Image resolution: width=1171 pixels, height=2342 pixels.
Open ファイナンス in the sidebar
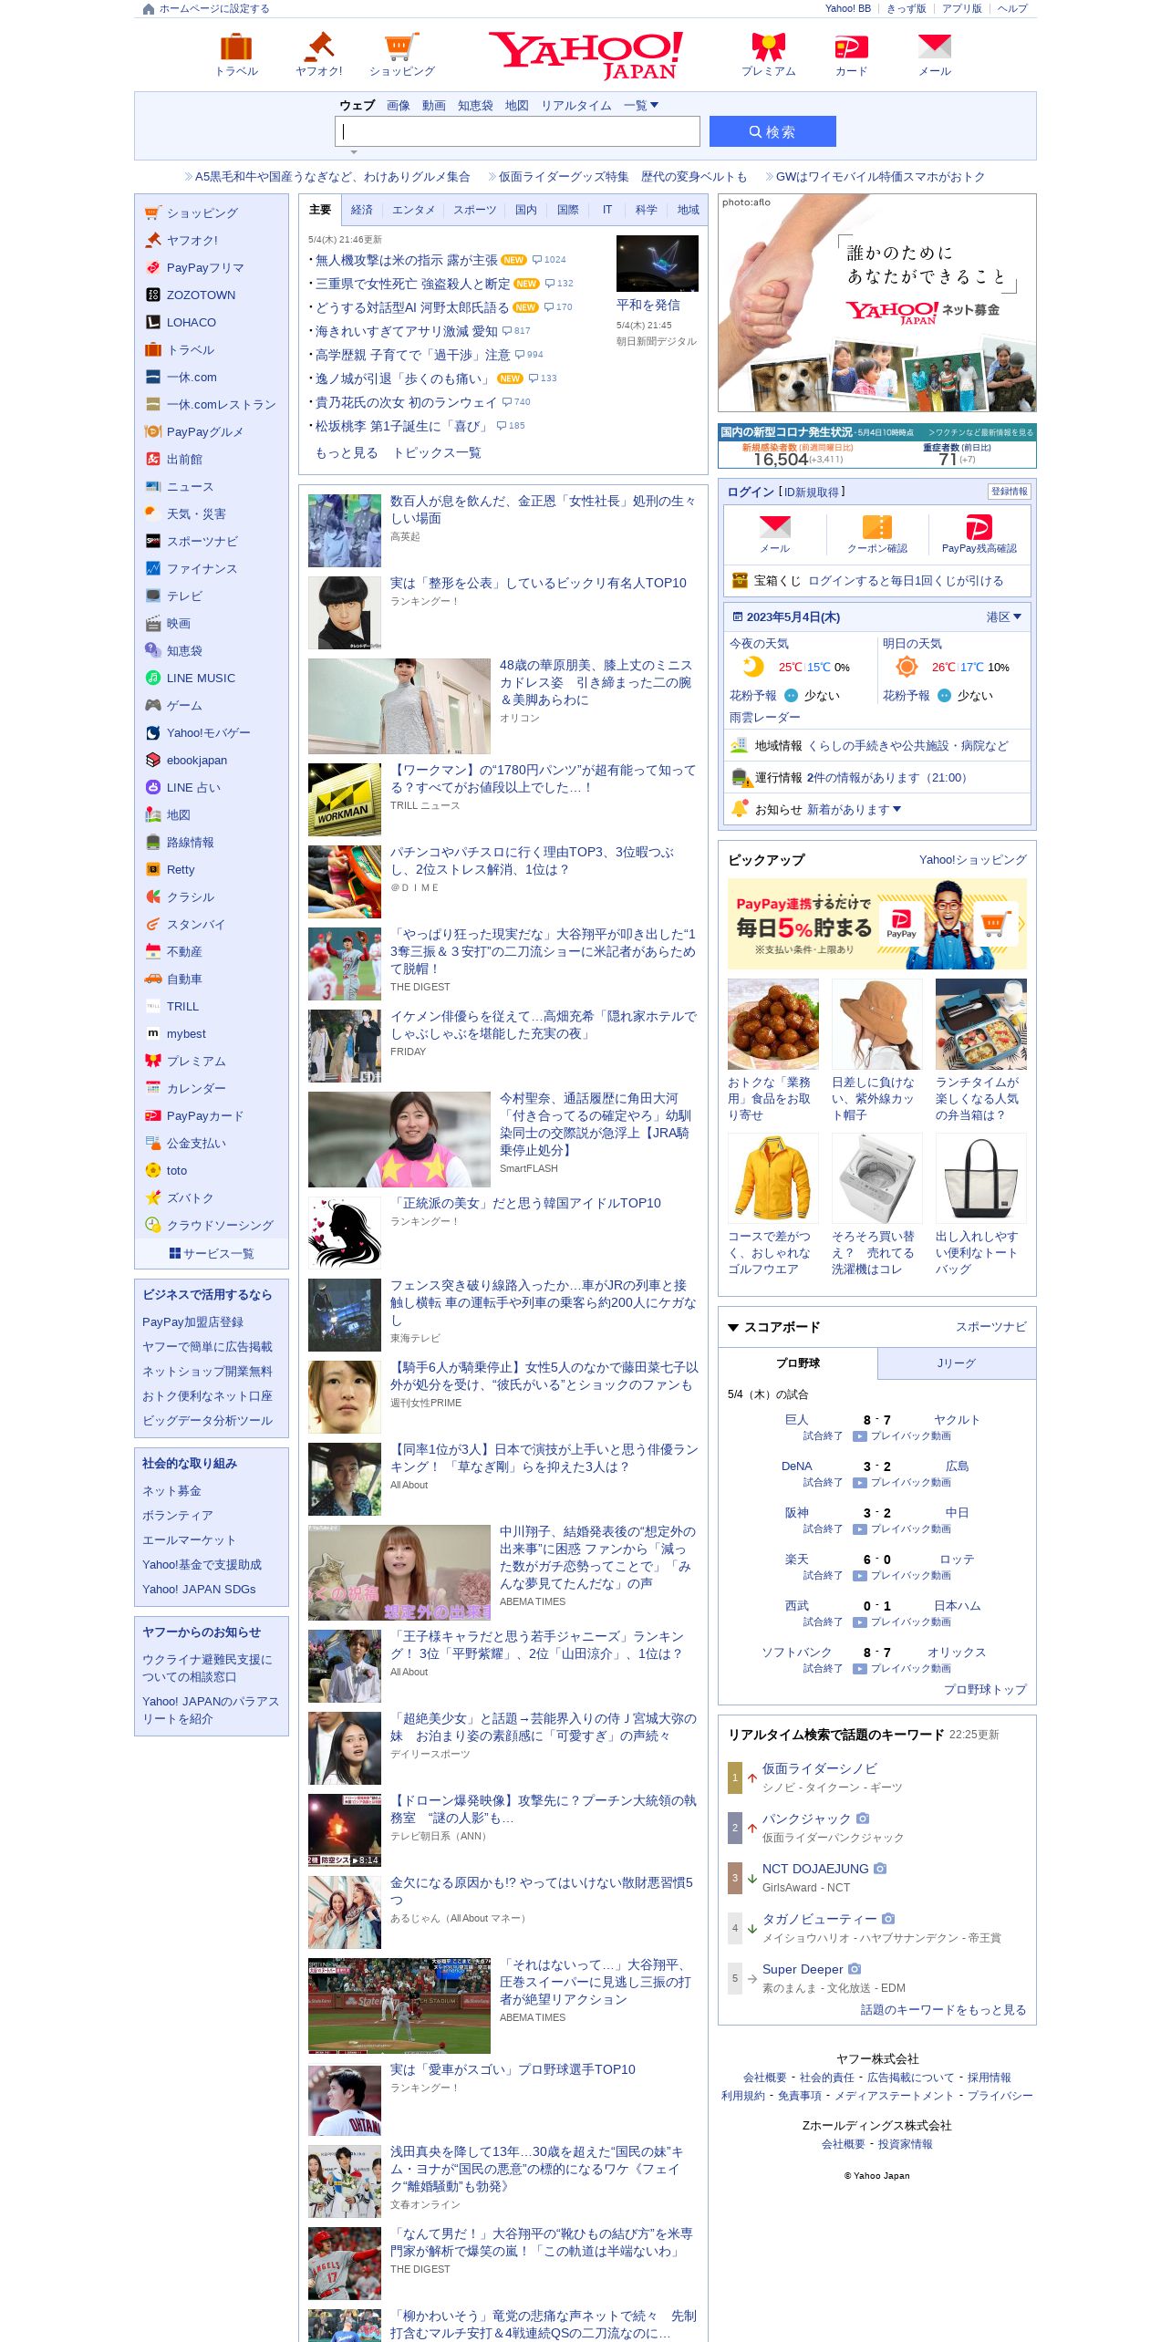click(x=202, y=569)
